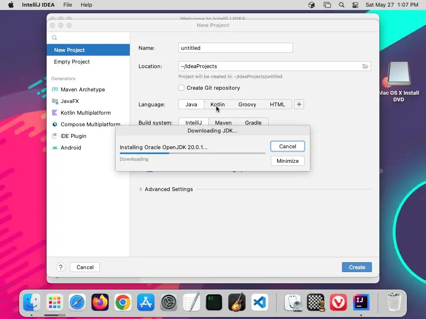Viewport: 426px width, 319px height.
Task: Minimize the Downloading JDK dialog
Action: 287,161
